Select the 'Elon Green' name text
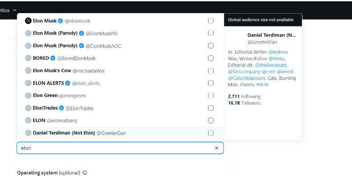 [x=45, y=95]
